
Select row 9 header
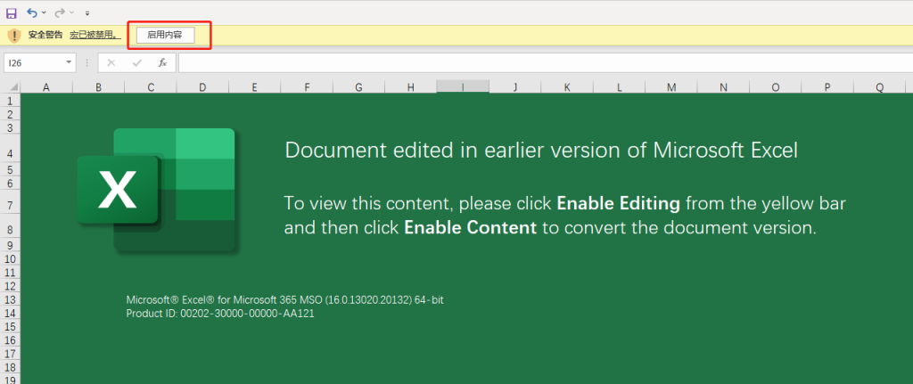pyautogui.click(x=11, y=246)
